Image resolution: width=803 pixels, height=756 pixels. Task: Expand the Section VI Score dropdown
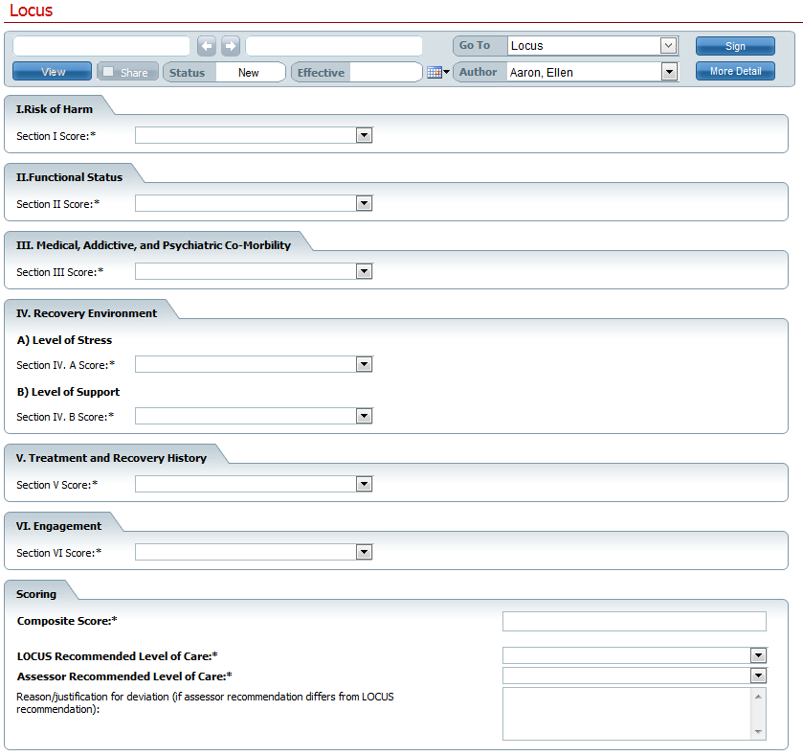[364, 553]
